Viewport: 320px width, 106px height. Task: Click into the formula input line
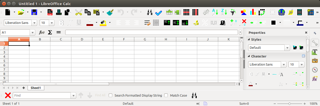(x=151, y=32)
